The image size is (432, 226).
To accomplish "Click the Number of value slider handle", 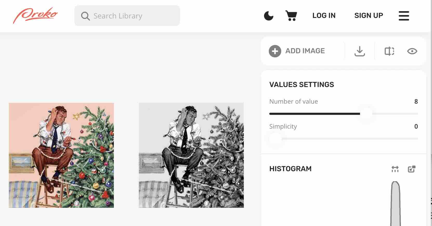I will 366,114.
